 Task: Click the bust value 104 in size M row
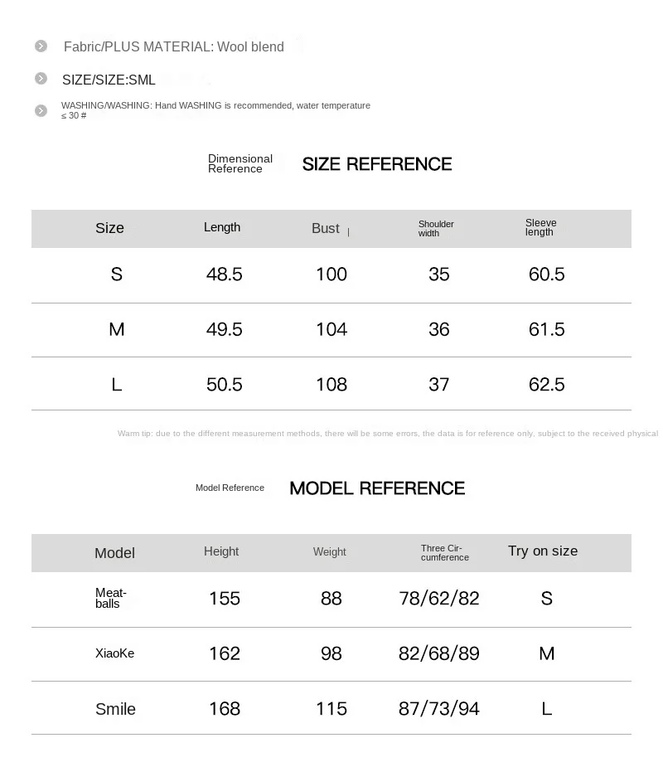(x=331, y=330)
